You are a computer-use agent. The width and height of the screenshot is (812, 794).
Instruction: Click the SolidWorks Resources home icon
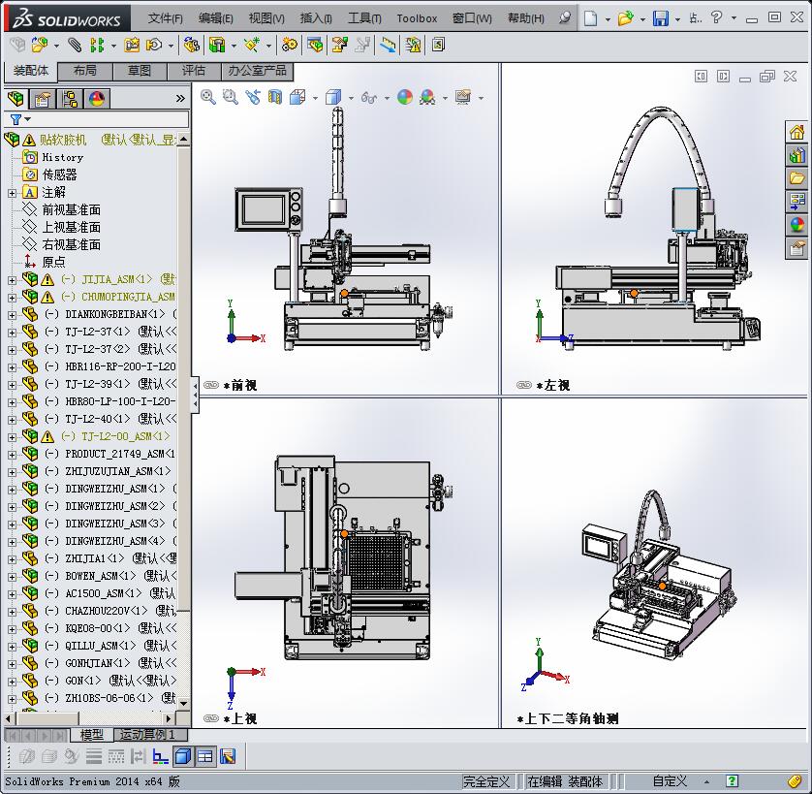click(796, 132)
